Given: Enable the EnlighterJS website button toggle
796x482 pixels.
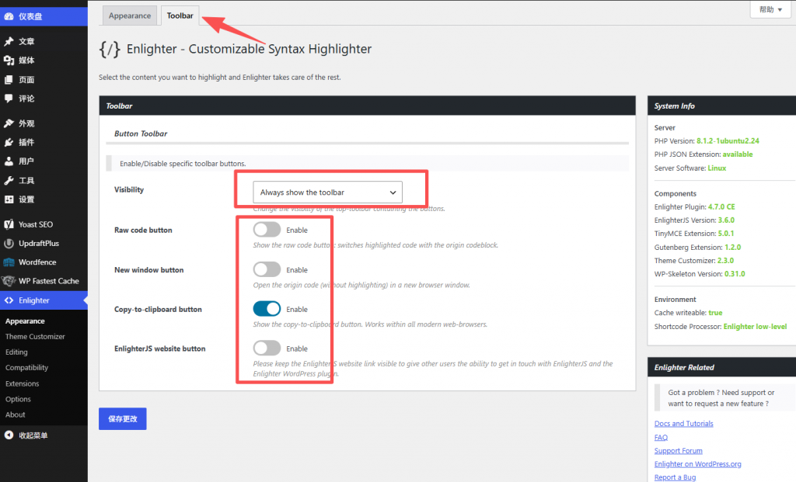Looking at the screenshot, I should point(267,348).
